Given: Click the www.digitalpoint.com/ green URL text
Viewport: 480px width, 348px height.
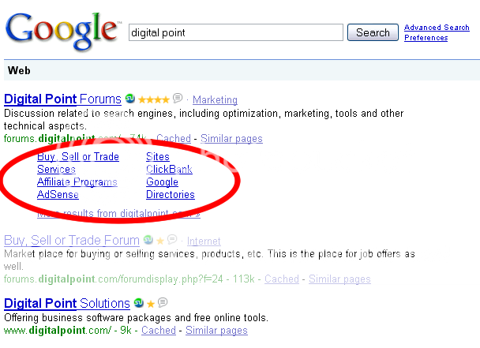Looking at the screenshot, I should pos(58,331).
